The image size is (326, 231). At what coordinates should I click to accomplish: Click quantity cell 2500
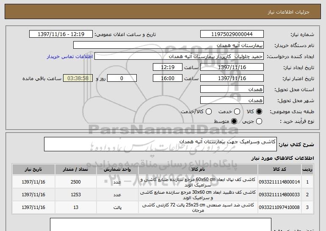coord(76,182)
